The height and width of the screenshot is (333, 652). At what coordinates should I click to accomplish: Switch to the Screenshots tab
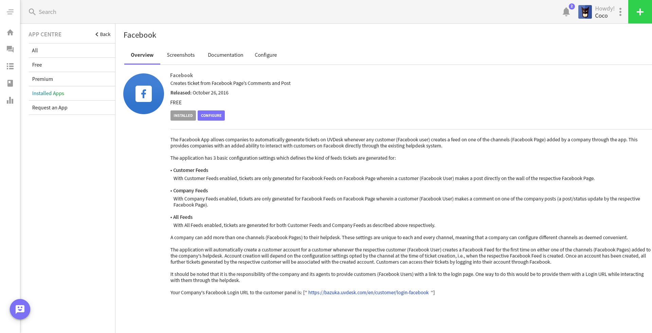[x=181, y=55]
